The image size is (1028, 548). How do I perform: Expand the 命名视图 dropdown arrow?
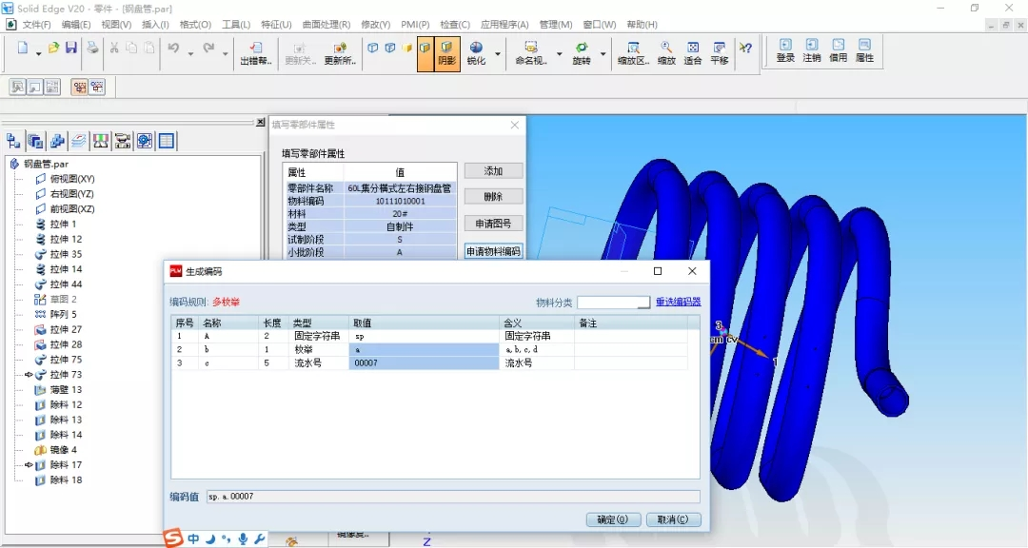[559, 54]
